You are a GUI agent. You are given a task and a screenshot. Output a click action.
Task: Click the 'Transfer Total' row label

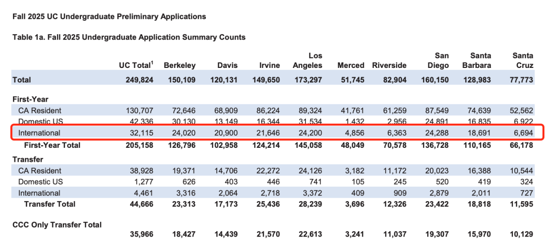tap(50, 204)
